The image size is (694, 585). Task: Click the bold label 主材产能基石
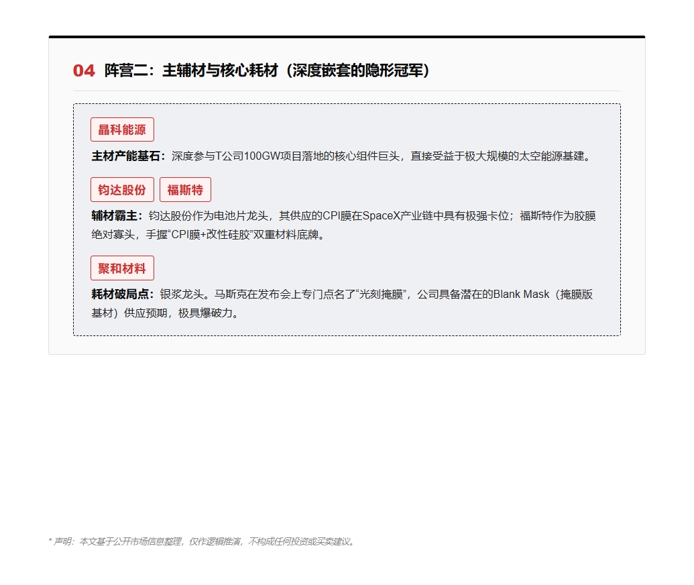(x=128, y=156)
